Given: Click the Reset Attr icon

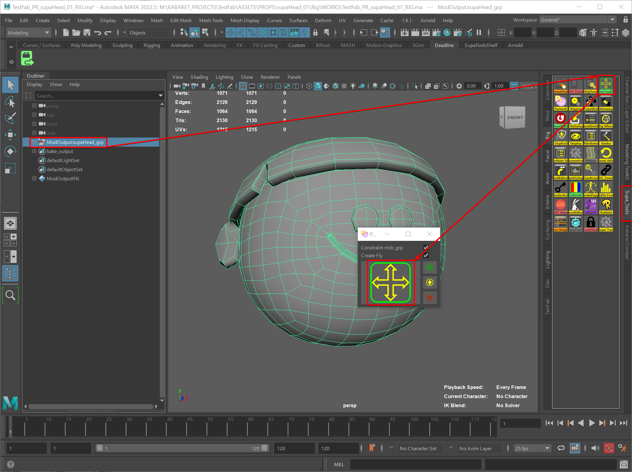Looking at the screenshot, I should tap(606, 154).
